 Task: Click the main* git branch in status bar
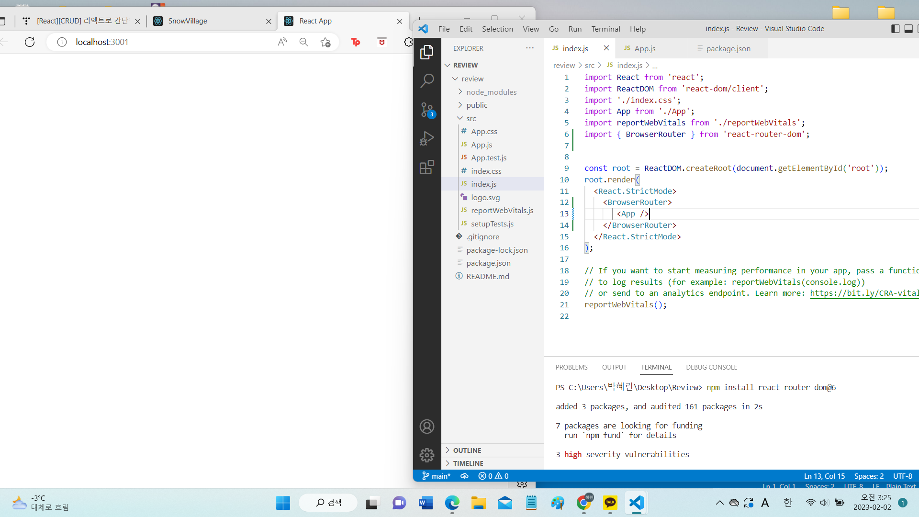pyautogui.click(x=436, y=476)
